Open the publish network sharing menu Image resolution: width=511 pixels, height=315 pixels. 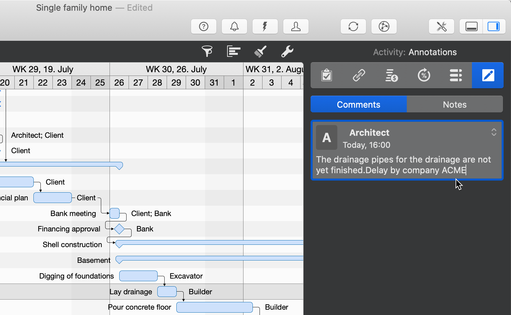(384, 26)
